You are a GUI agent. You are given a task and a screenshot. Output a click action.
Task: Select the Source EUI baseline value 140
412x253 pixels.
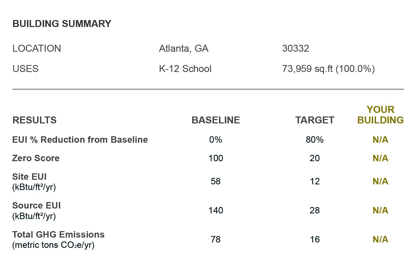point(216,210)
